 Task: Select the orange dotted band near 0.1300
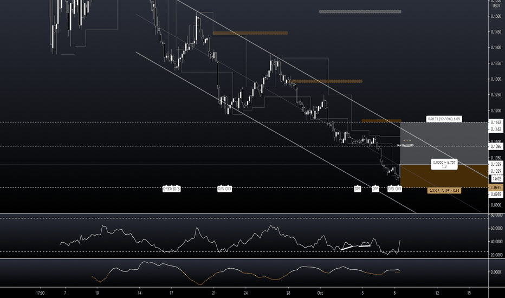click(325, 81)
